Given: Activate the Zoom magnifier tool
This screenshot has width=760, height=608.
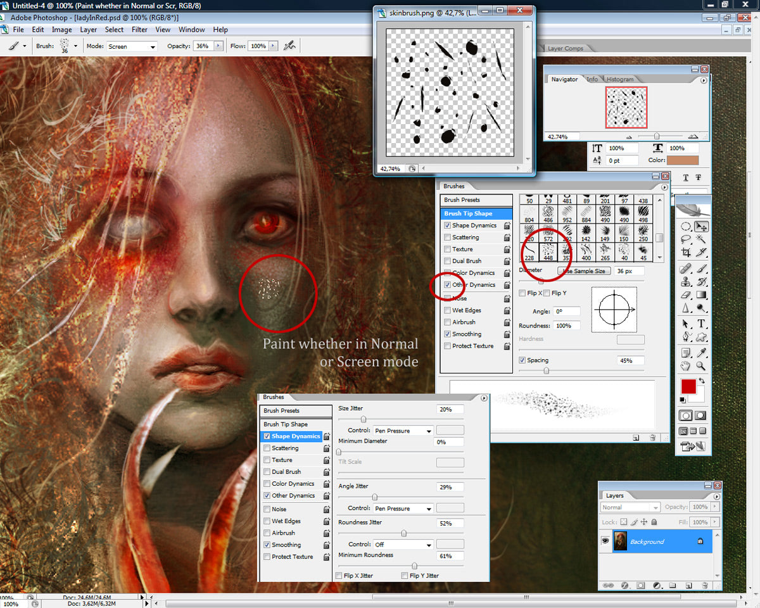Looking at the screenshot, I should [700, 365].
